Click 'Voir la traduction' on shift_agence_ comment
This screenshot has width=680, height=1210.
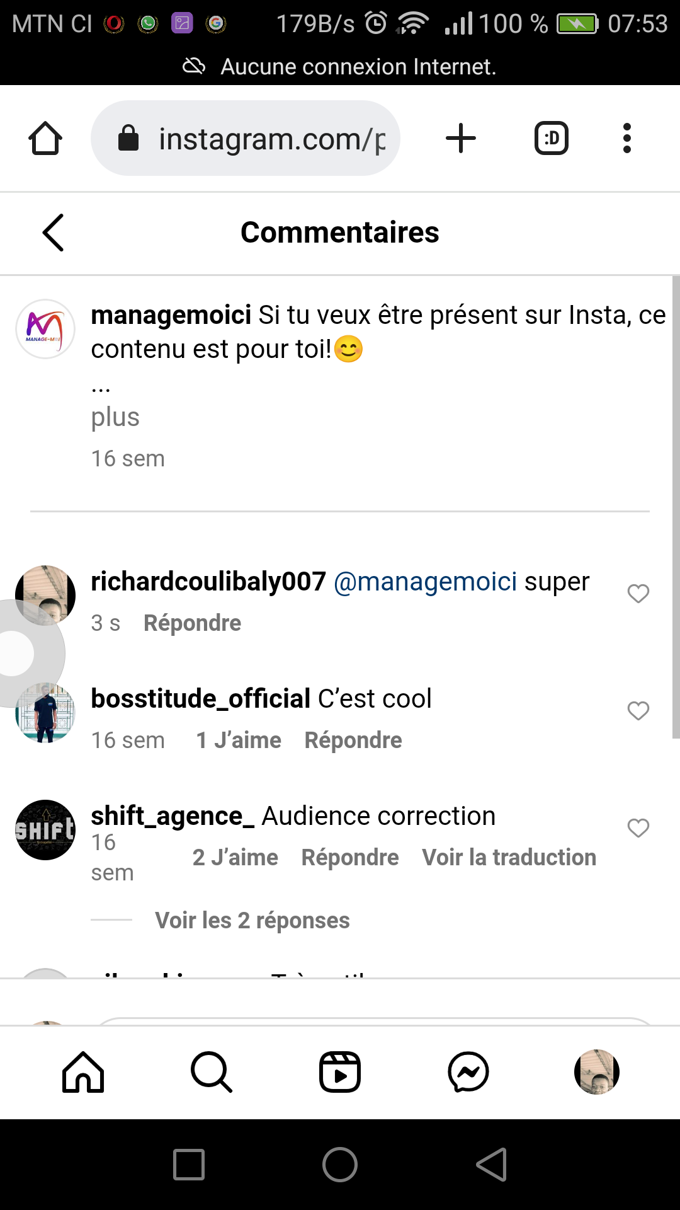[509, 858]
